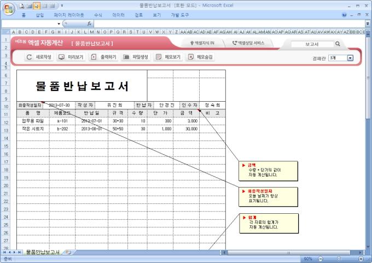Open the Name Box dropdown arrow

tap(59, 24)
